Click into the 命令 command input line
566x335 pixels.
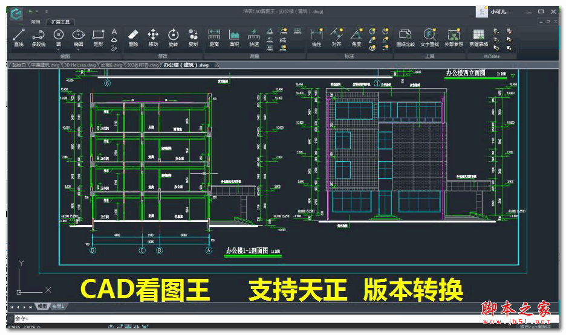click(x=286, y=319)
